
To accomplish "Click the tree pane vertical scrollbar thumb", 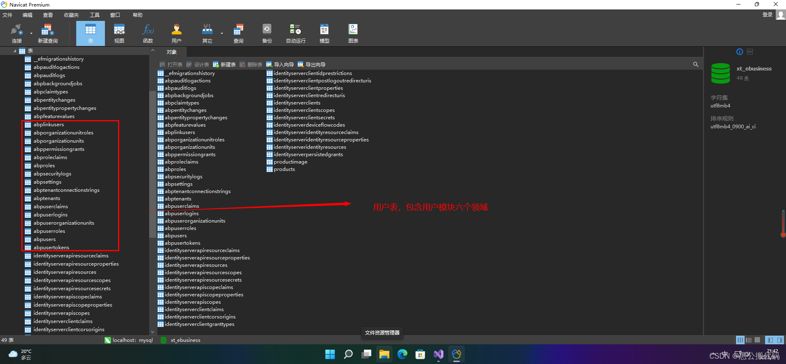I will 152,164.
